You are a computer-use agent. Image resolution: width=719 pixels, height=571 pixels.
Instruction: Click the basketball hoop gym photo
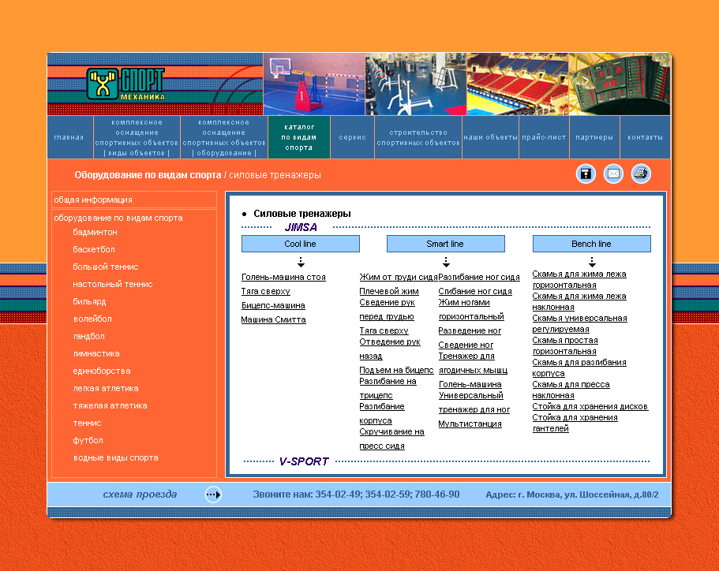[x=313, y=84]
